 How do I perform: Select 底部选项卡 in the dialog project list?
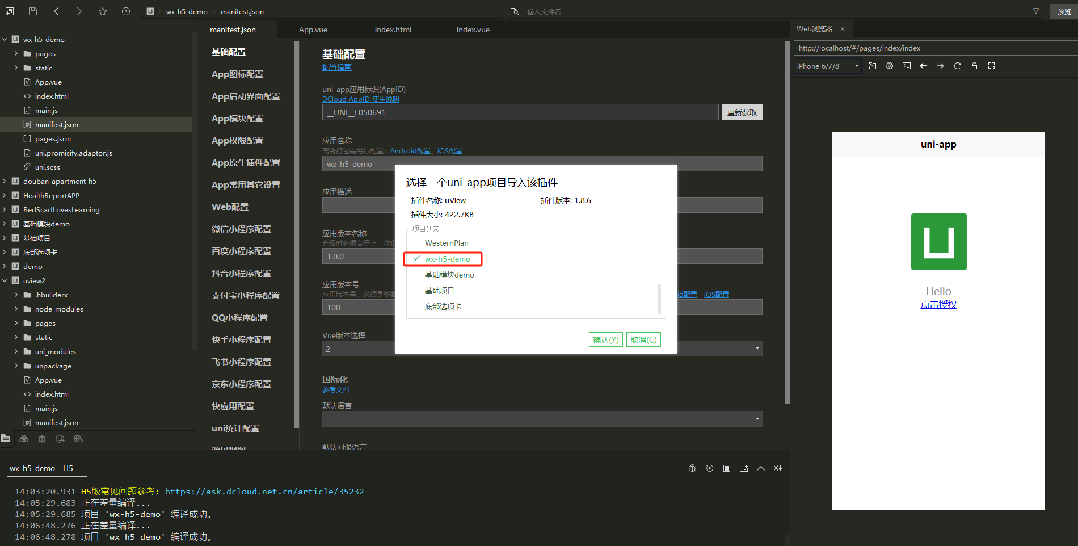[443, 306]
